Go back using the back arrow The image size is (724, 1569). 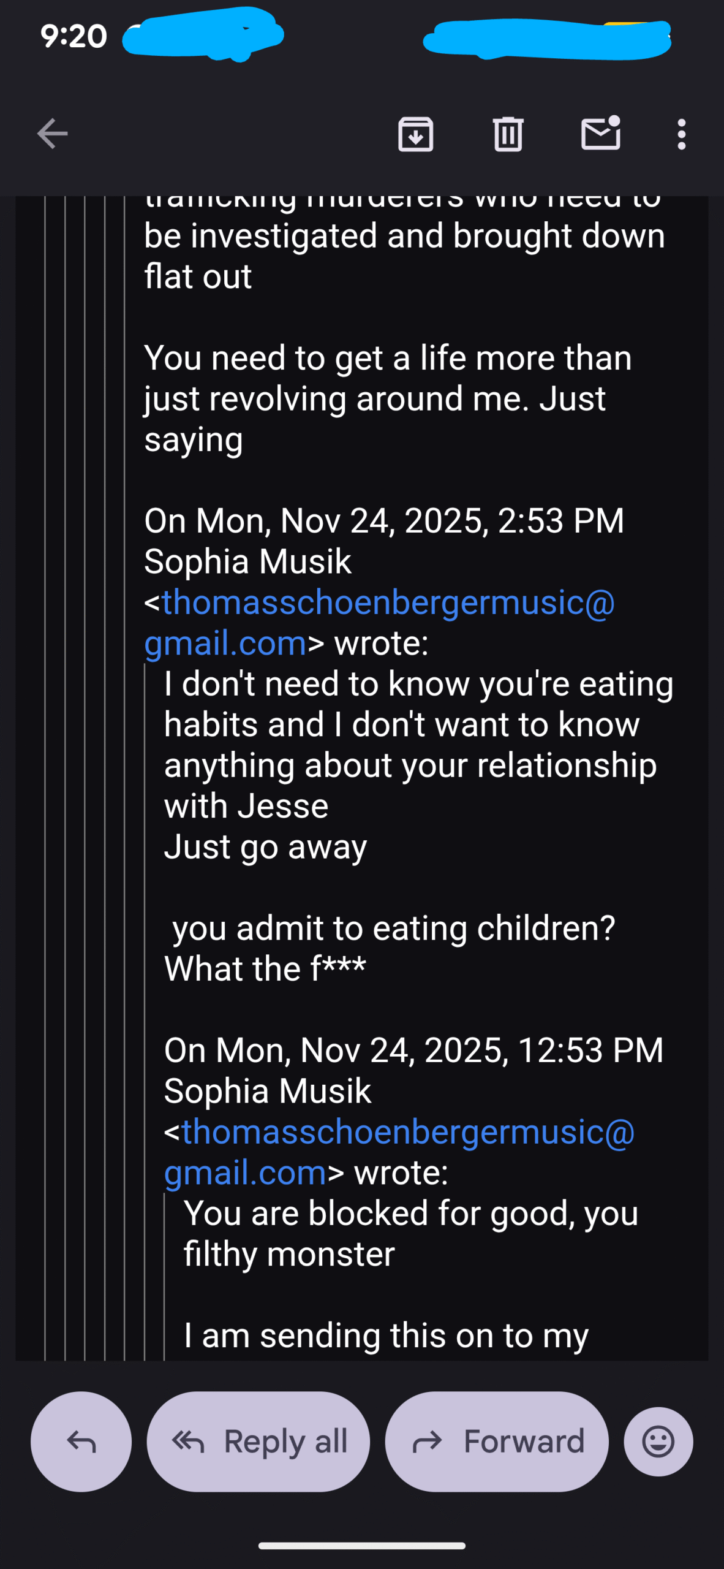coord(53,134)
